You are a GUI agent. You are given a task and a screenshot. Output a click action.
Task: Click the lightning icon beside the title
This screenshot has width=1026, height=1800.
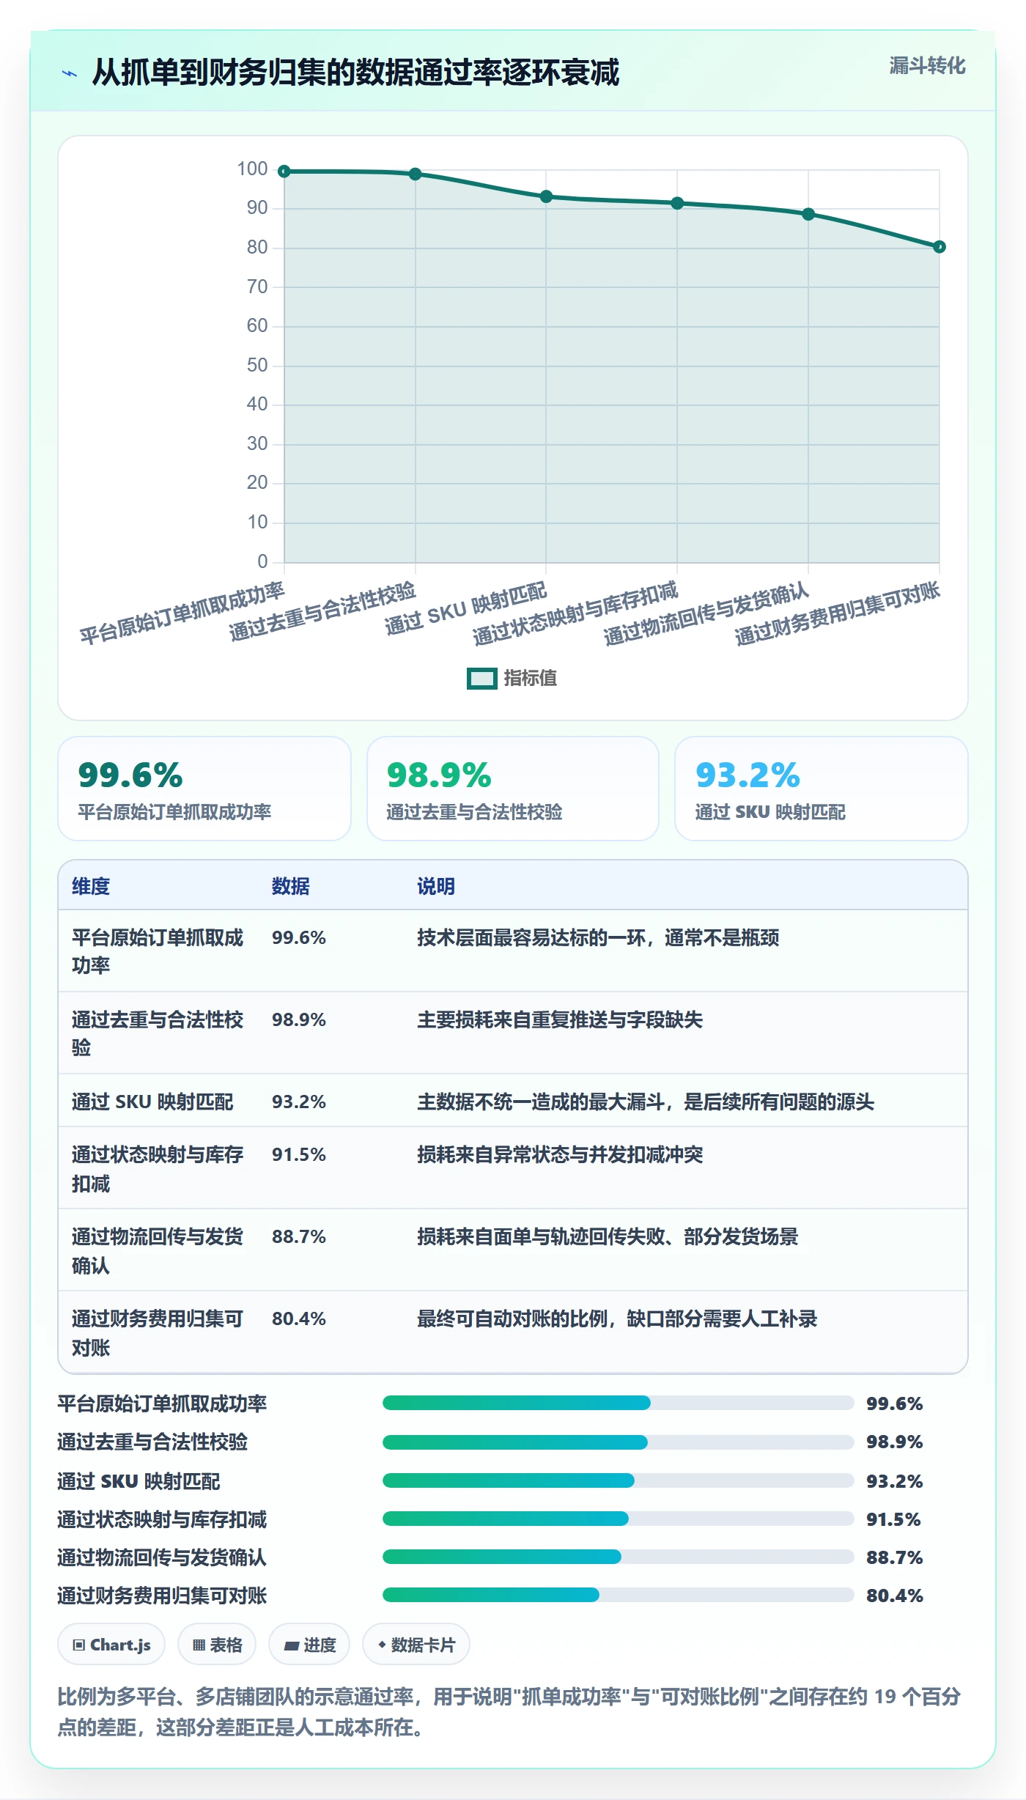tap(70, 73)
